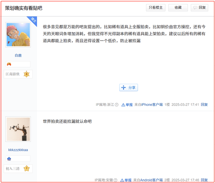
Task: Click the first post's body text
Action: coord(124,34)
